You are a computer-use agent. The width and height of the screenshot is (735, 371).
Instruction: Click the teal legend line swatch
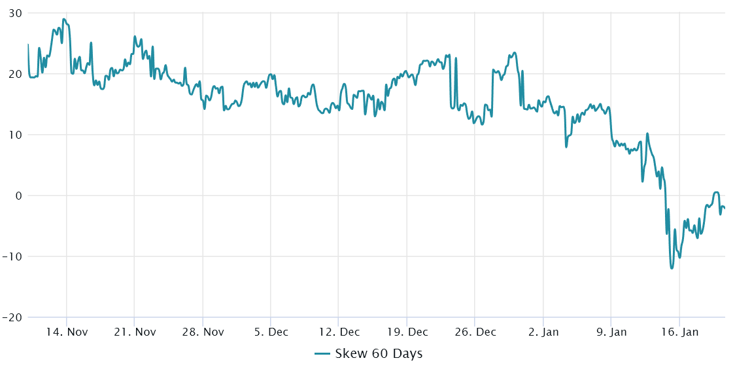coord(322,353)
